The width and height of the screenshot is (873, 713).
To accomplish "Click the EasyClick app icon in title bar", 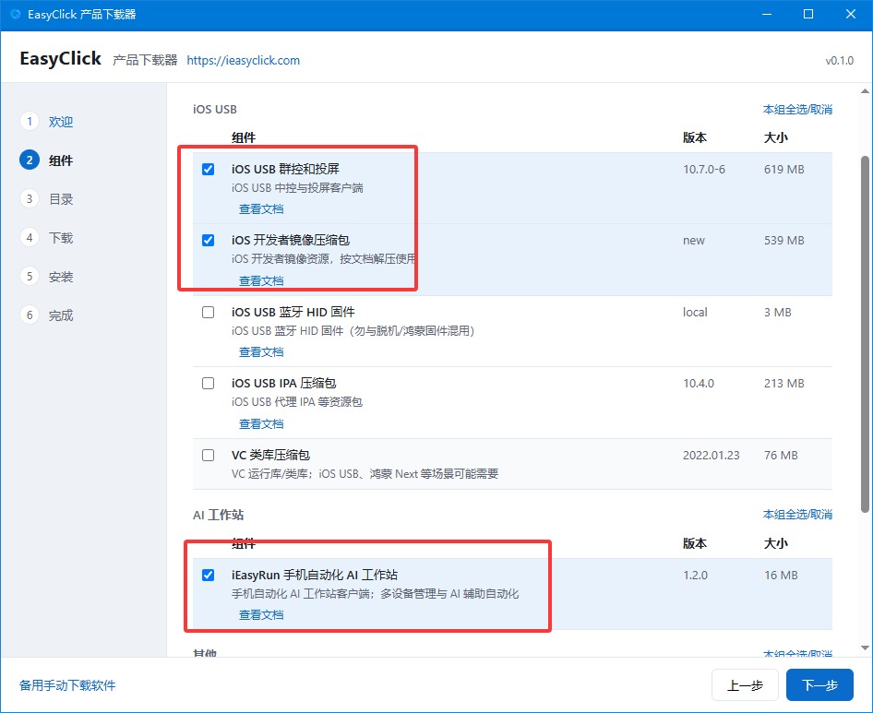I will [16, 14].
